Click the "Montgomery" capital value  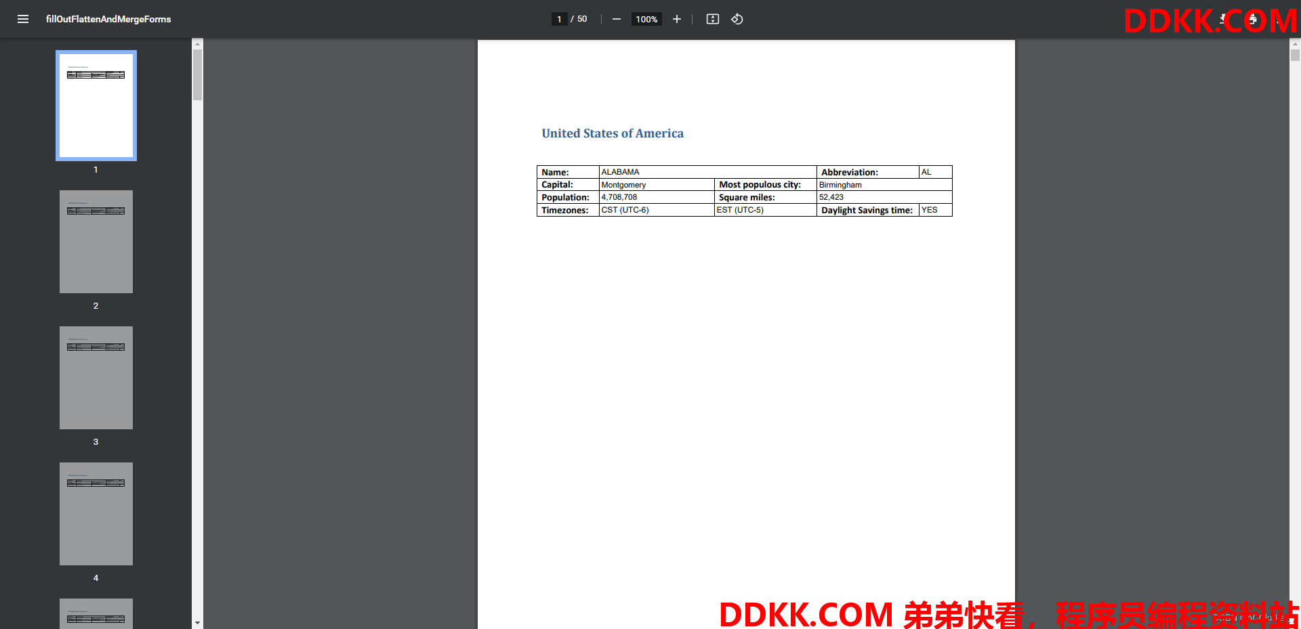pos(623,185)
